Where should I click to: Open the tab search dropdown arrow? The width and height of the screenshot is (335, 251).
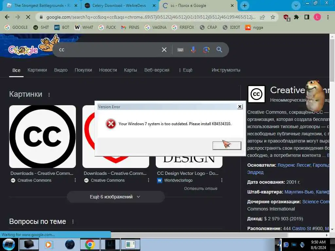pyautogui.click(x=296, y=6)
